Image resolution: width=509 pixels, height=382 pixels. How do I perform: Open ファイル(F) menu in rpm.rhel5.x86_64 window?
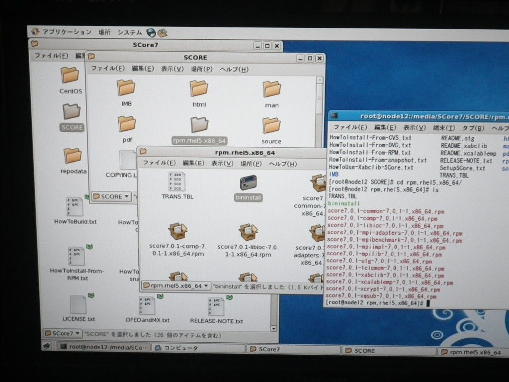[159, 163]
